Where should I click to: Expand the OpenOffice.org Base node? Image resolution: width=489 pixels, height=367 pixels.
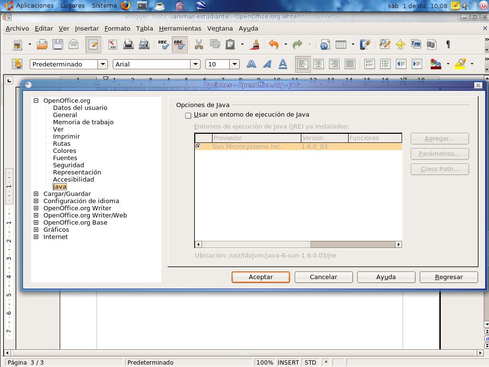tap(36, 223)
